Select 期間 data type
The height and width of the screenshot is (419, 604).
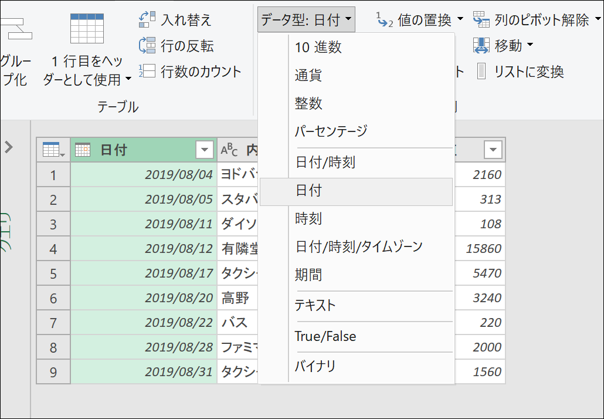tap(357, 275)
